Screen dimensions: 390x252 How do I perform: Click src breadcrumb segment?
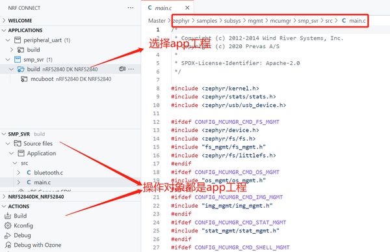click(329, 21)
